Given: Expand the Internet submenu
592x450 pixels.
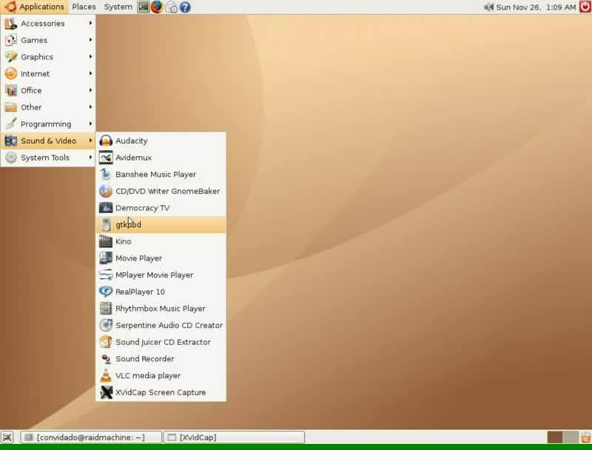Looking at the screenshot, I should pos(48,73).
